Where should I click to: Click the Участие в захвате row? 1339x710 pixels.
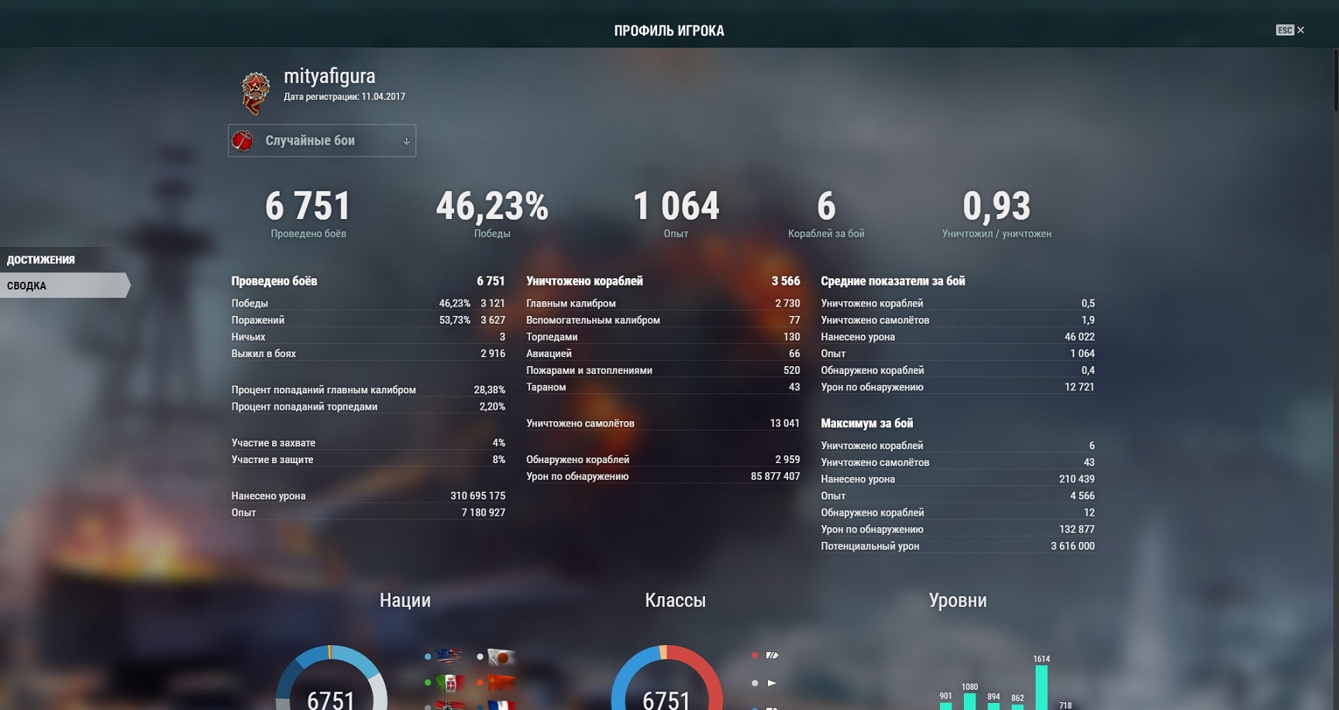368,443
